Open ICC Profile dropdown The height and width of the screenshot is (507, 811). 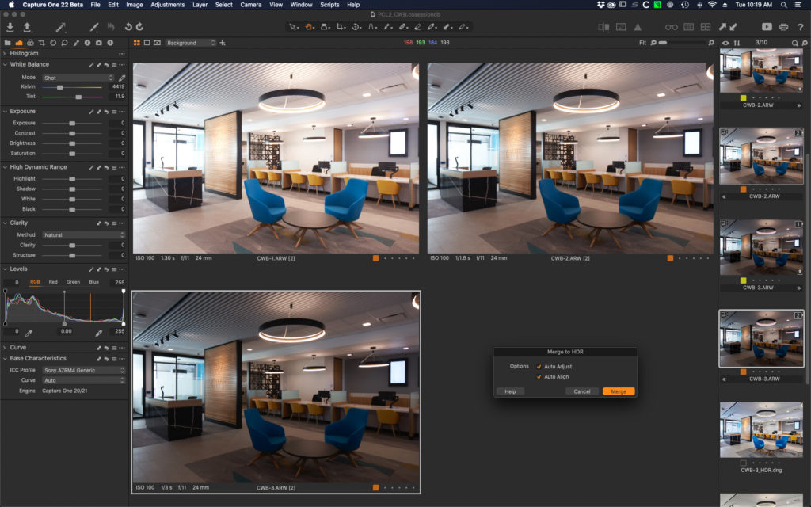click(83, 370)
